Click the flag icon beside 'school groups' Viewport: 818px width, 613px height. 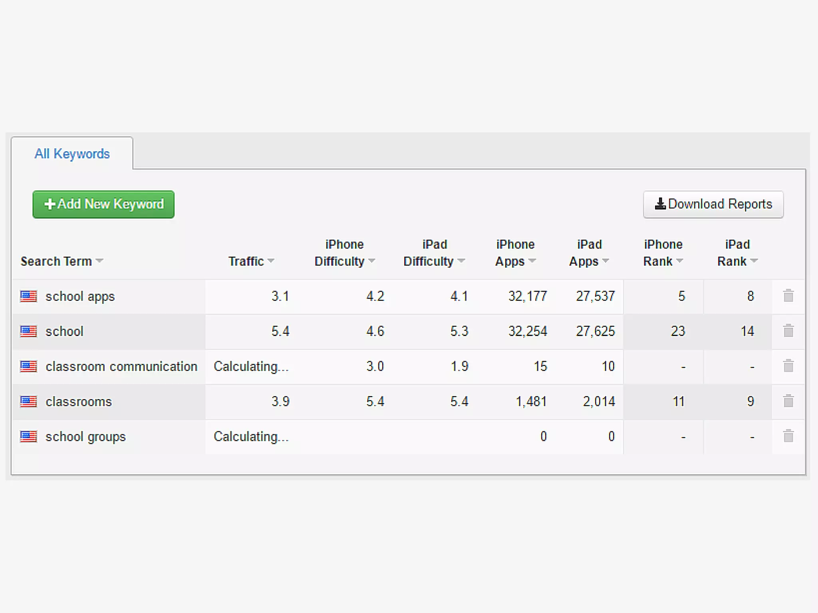28,436
